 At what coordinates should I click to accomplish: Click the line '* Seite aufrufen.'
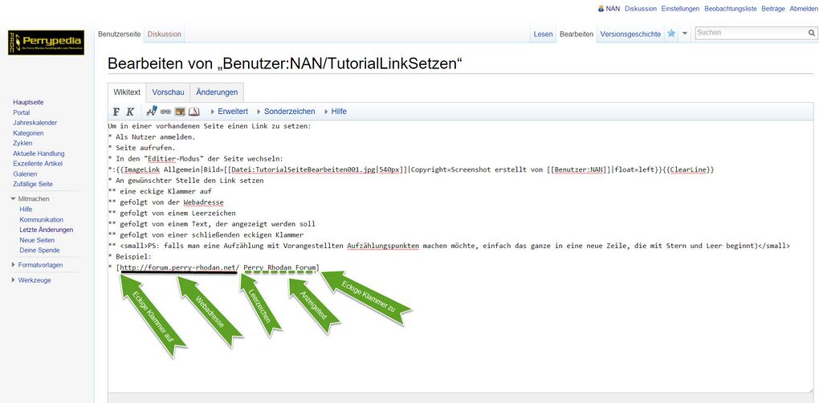(141, 148)
